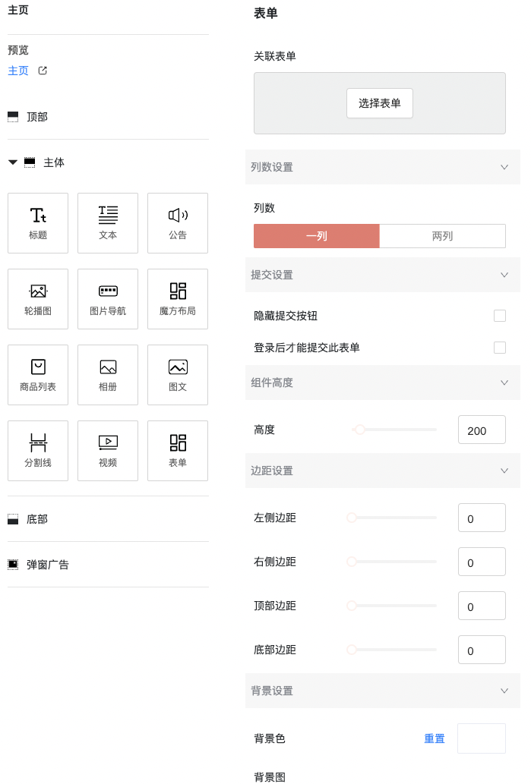Focus the 右侧边距 value field
Screen dimensions: 531x784
[482, 562]
